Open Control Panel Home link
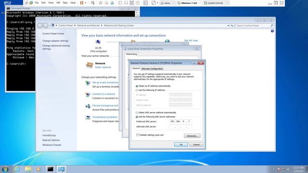 53,34
